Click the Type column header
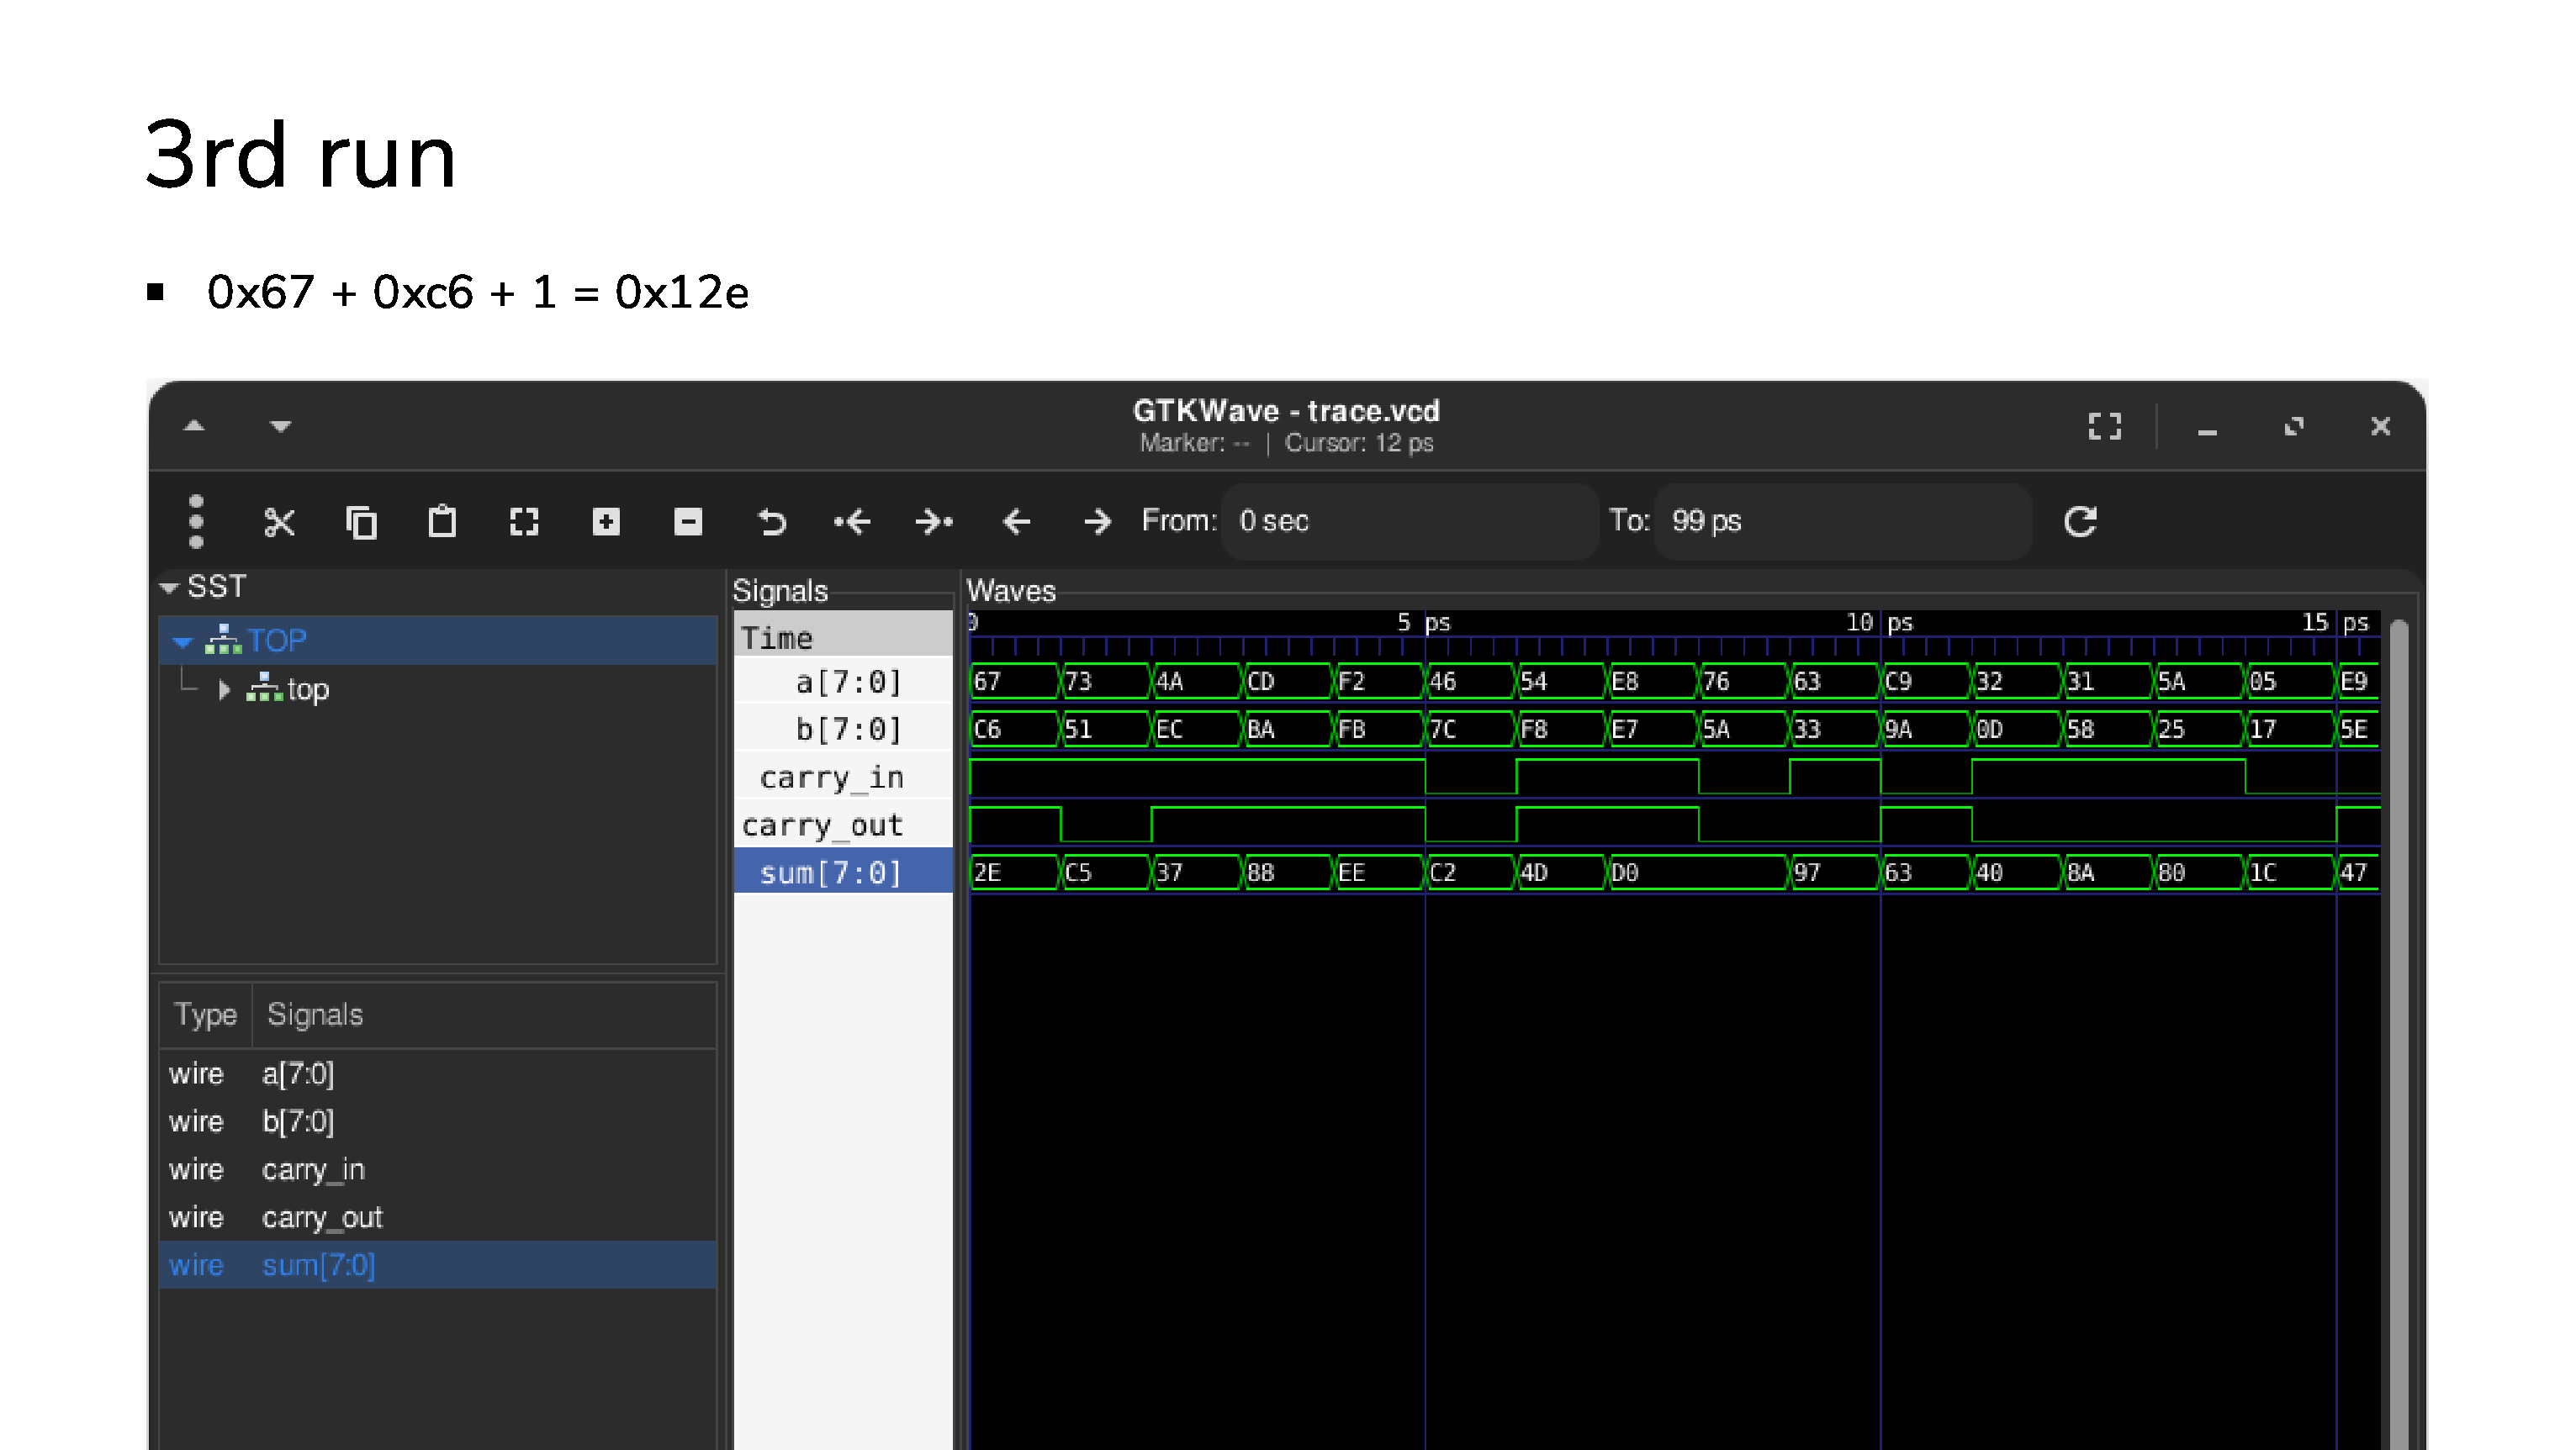The width and height of the screenshot is (2576, 1450). (205, 1015)
